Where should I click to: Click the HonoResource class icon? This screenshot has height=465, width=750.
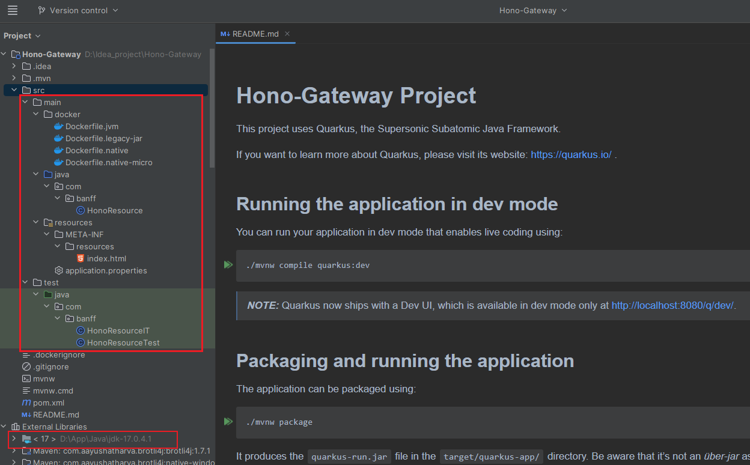pyautogui.click(x=81, y=210)
